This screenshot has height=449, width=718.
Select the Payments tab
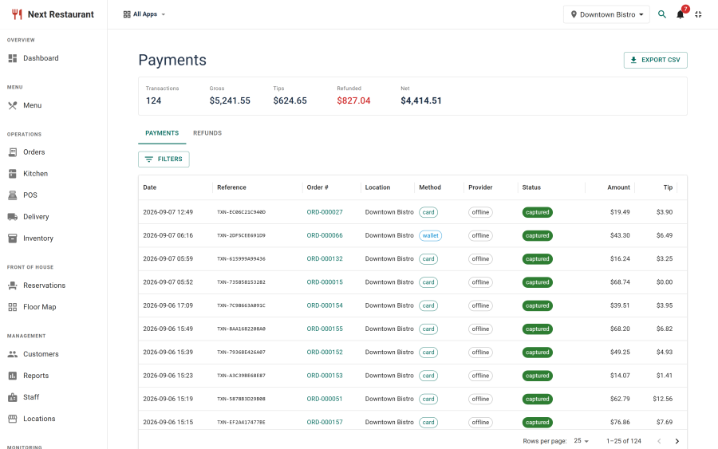tap(162, 133)
